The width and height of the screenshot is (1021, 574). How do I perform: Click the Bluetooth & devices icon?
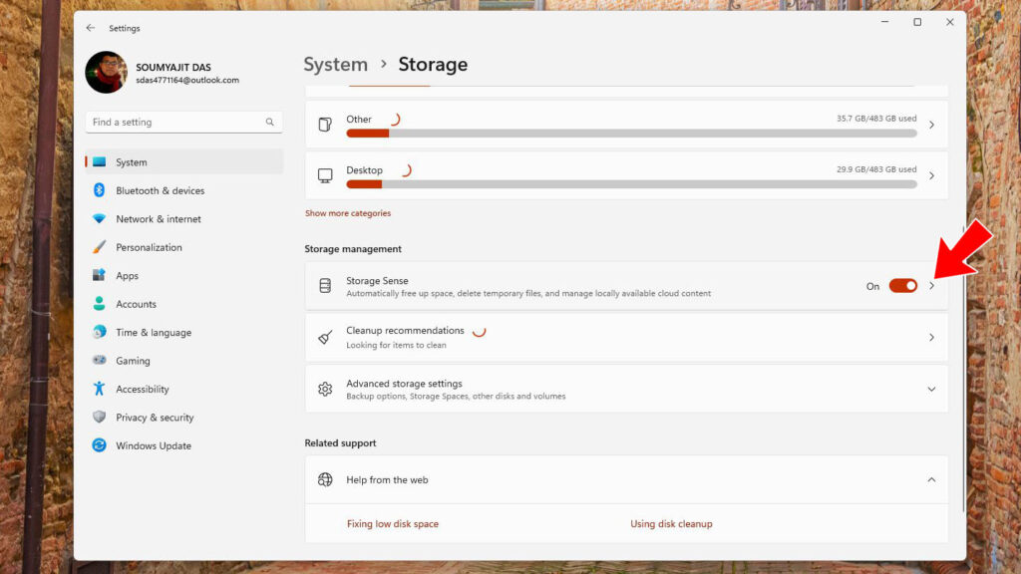(99, 190)
